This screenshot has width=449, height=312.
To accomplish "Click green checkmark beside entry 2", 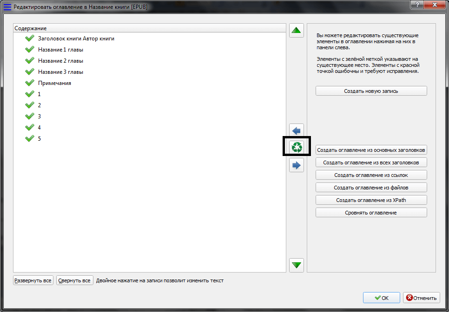I will click(x=29, y=105).
